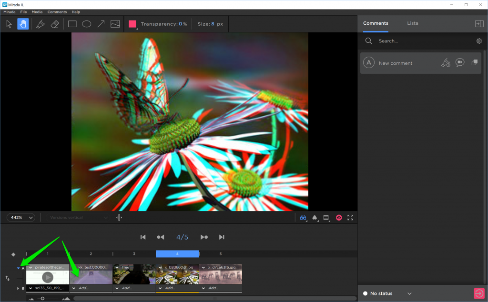The width and height of the screenshot is (488, 302).
Task: Choose the eraser tool
Action: point(55,24)
